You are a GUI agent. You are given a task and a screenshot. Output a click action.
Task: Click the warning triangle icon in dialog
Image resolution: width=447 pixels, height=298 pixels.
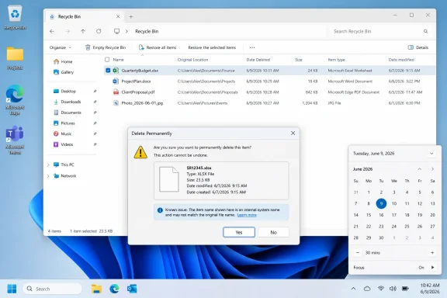click(x=140, y=152)
